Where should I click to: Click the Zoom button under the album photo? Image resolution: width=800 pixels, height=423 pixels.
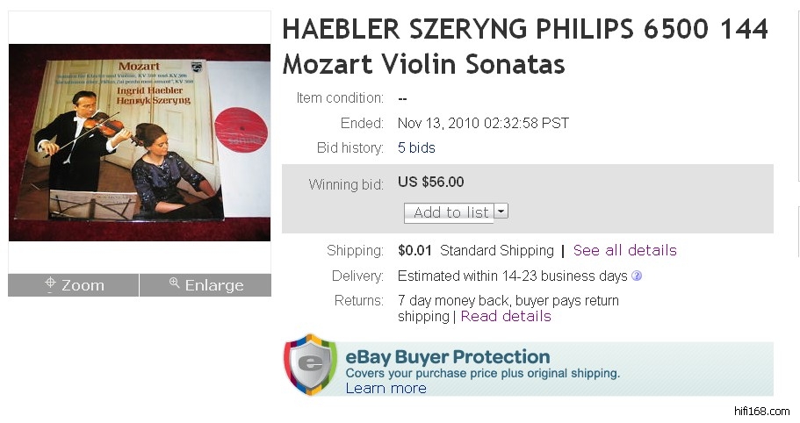74,285
